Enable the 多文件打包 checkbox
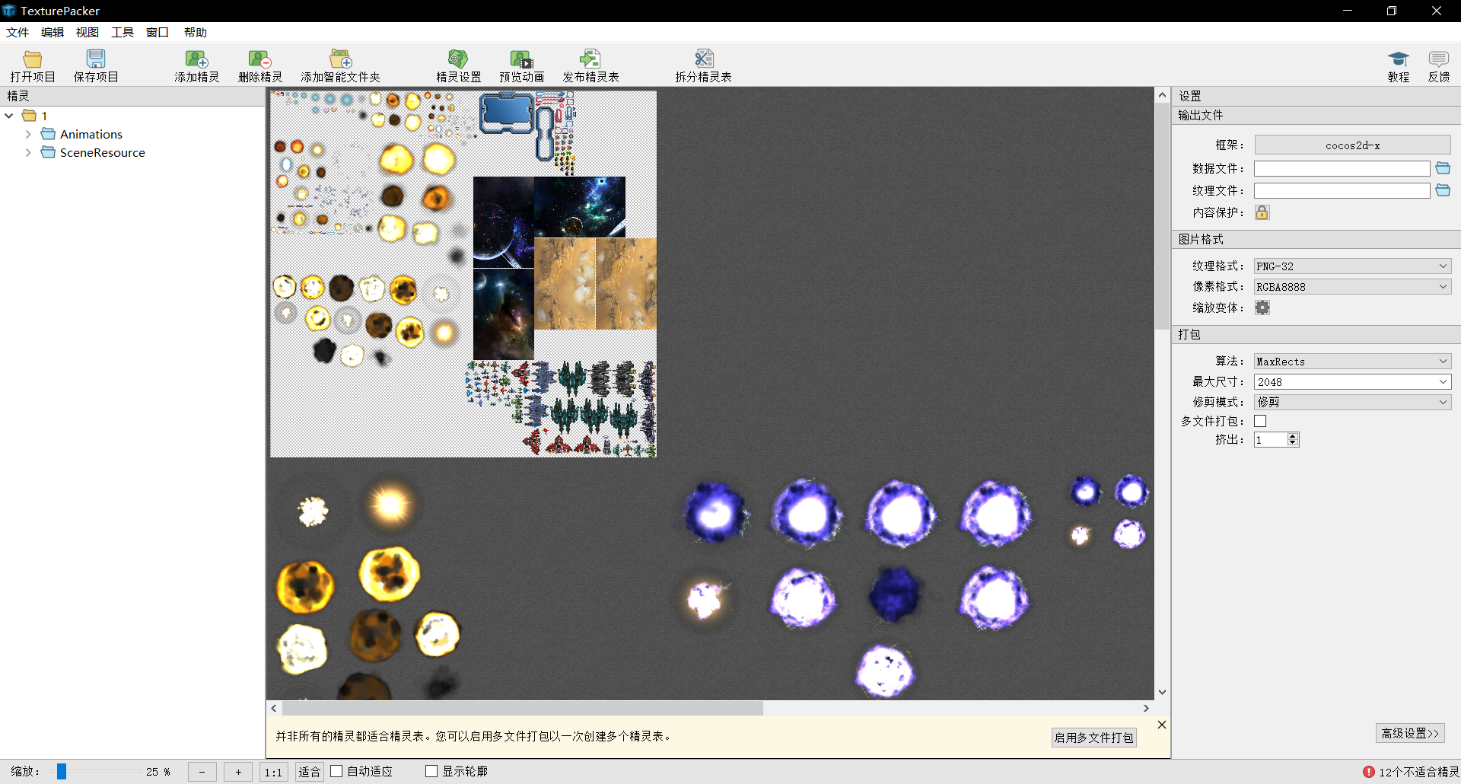 (x=1261, y=420)
